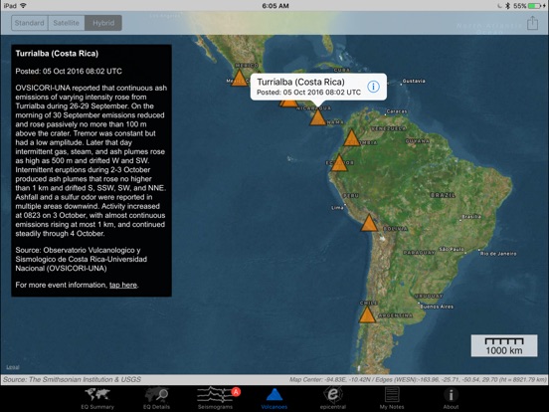
Task: Tap the Source: Smithsonian Institution & USGS text
Action: click(x=73, y=379)
